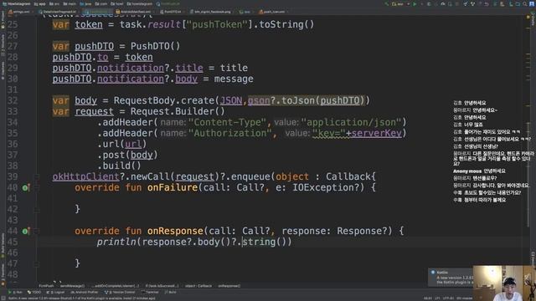Click the Kotlin plugin update notification
The width and height of the screenshot is (536, 301).
(x=451, y=277)
